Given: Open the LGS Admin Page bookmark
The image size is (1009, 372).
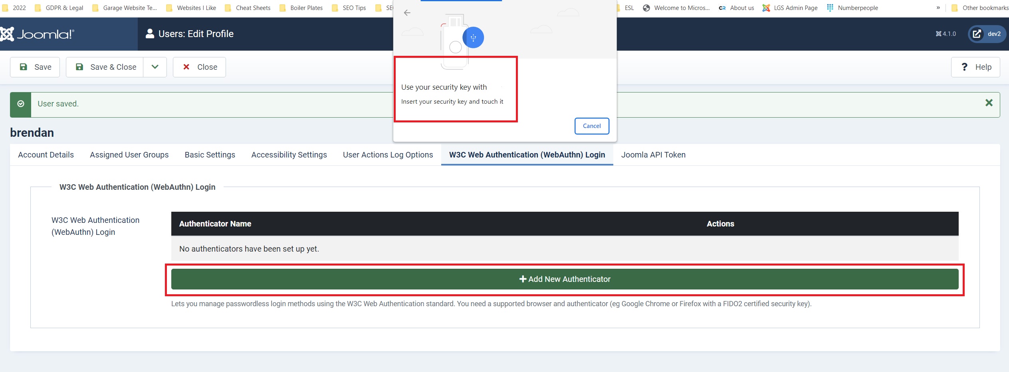Looking at the screenshot, I should point(790,8).
